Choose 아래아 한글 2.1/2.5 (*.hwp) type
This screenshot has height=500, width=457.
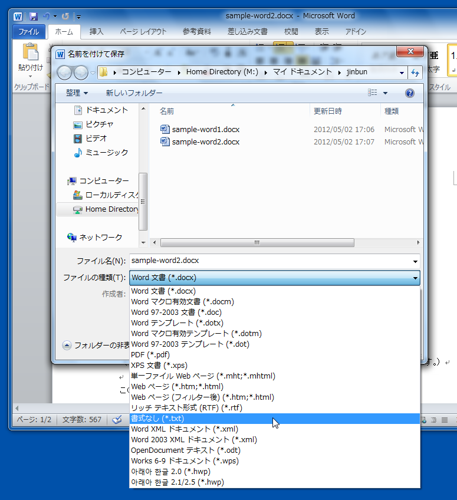coord(275,482)
